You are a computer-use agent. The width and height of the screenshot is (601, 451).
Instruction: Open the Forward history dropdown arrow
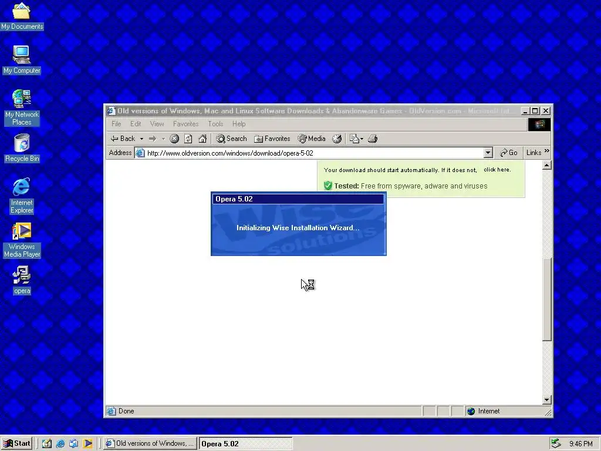[163, 139]
